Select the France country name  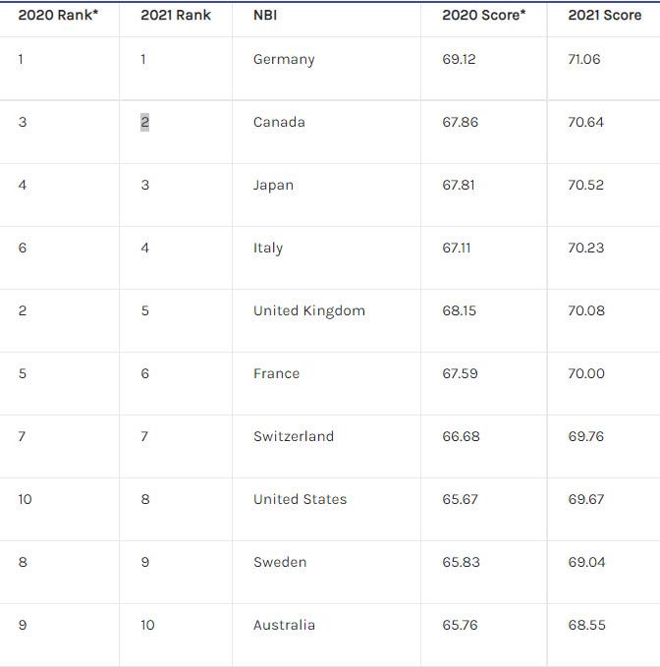pos(276,373)
